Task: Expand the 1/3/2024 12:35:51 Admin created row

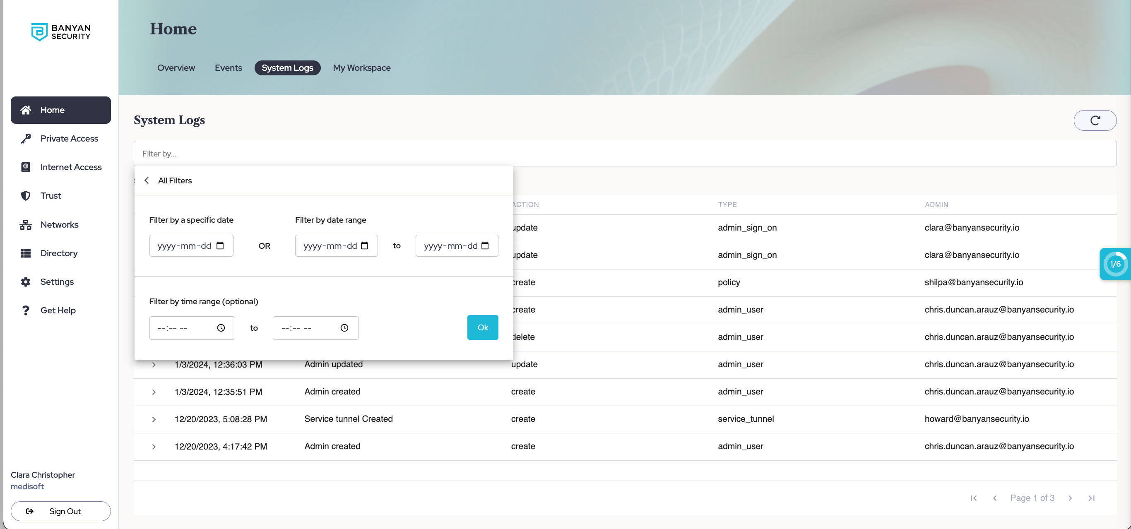Action: click(154, 392)
